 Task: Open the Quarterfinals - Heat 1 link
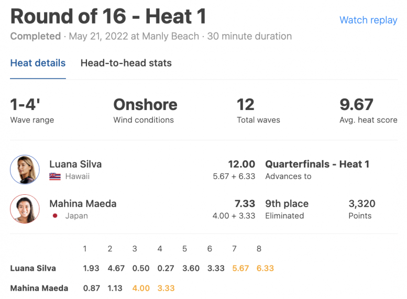click(317, 164)
